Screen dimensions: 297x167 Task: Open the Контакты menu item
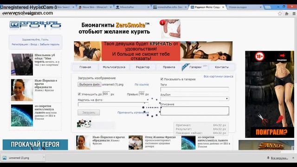click(x=222, y=67)
